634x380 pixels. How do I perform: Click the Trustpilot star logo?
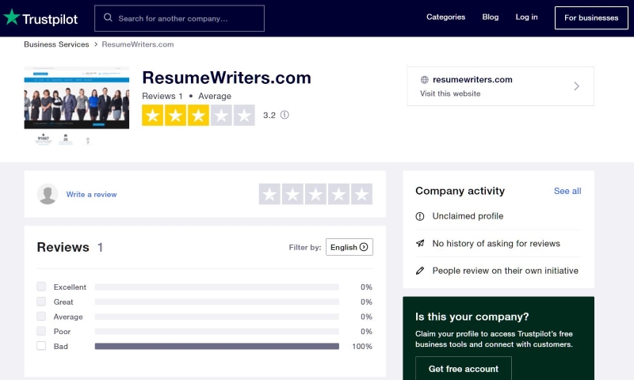11,17
